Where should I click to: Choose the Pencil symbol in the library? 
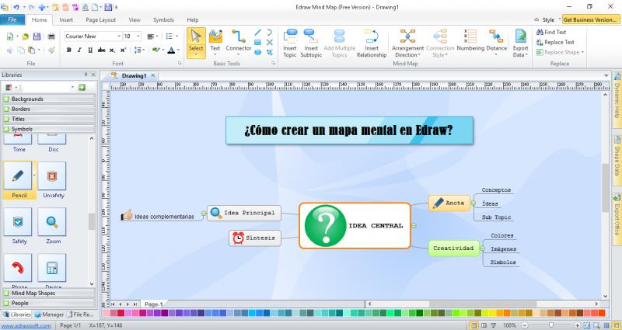19,180
